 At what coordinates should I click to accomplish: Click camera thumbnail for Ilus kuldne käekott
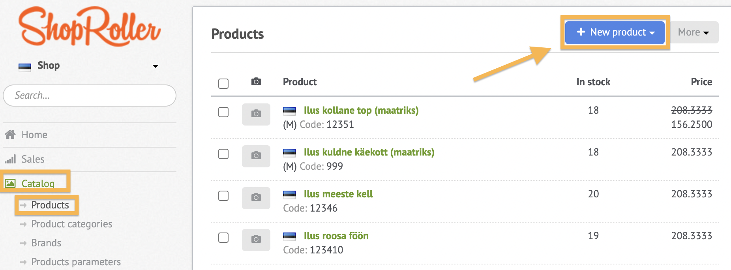point(256,156)
